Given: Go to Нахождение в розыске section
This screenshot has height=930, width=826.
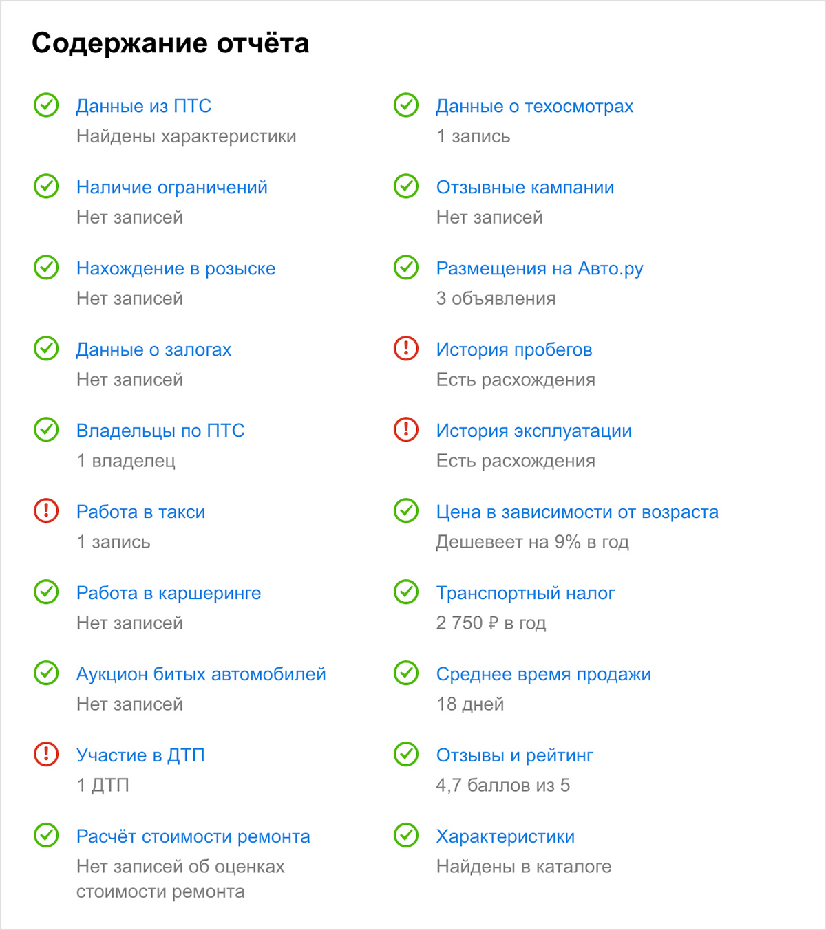Looking at the screenshot, I should pyautogui.click(x=176, y=269).
